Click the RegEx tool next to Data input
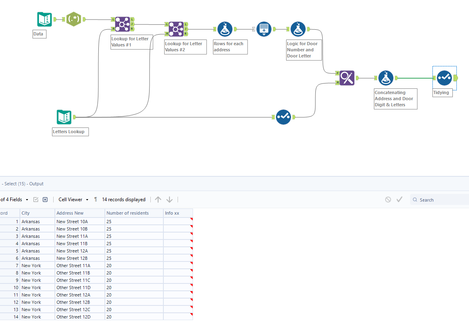Viewport: 469px width, 325px height. (x=74, y=19)
